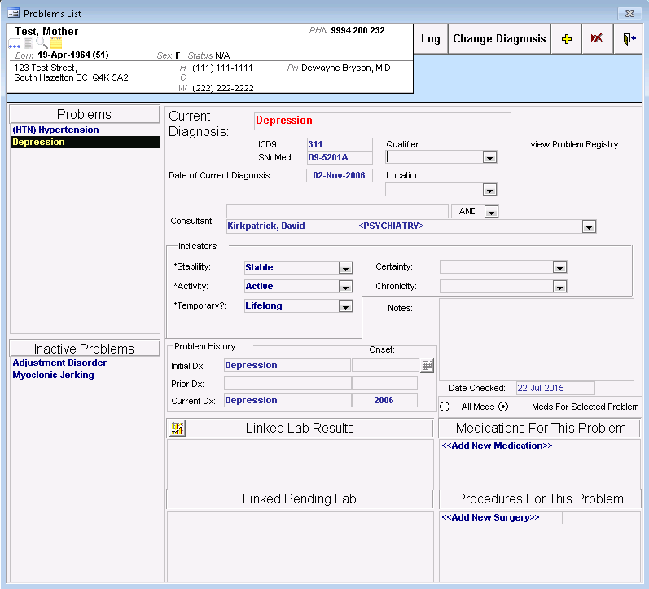Click the view Problem Registry link
The height and width of the screenshot is (589, 649).
click(571, 144)
